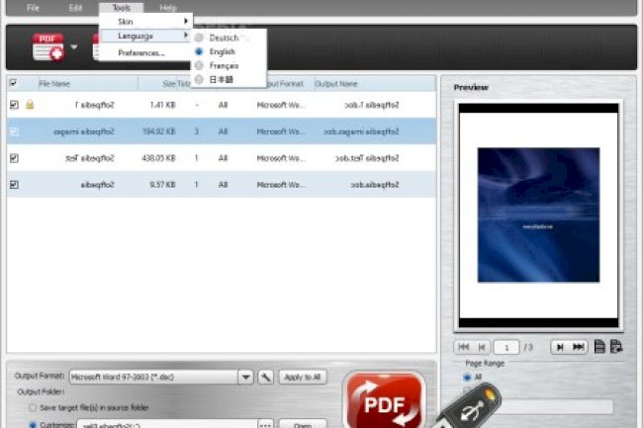Viewport: 643px width, 428px height.
Task: Go to first page in preview
Action: [x=463, y=347]
